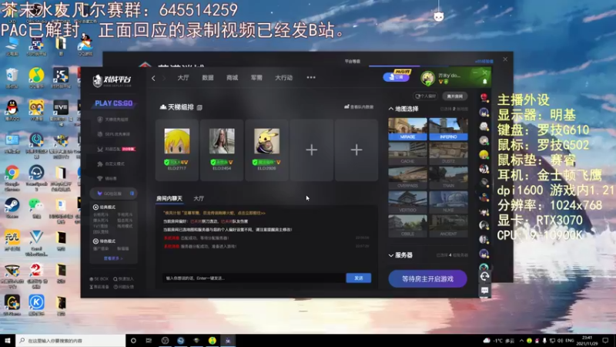Viewport: 616px width, 347px height.
Task: Click the second player's hooded-figure avatar
Action: [222, 141]
